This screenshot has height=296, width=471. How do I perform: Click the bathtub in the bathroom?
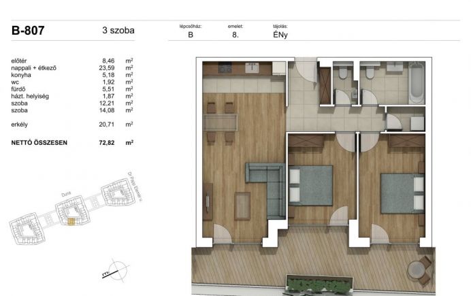pyautogui.click(x=417, y=82)
